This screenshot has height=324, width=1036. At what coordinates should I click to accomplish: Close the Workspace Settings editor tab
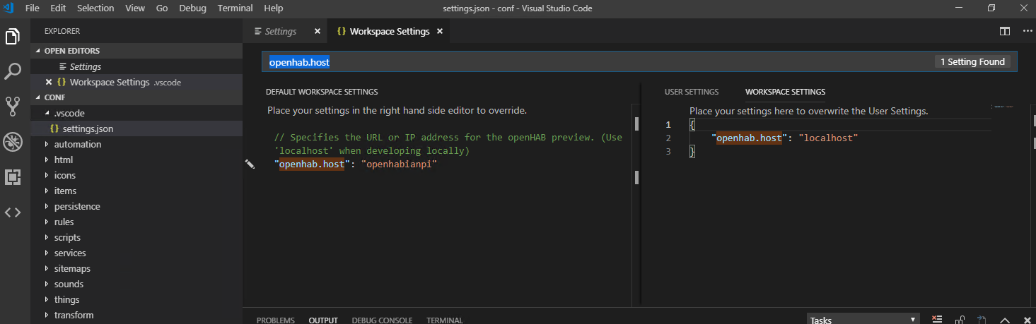click(x=440, y=31)
